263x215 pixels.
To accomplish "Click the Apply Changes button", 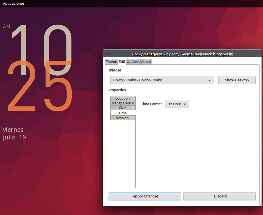I will pyautogui.click(x=145, y=196).
